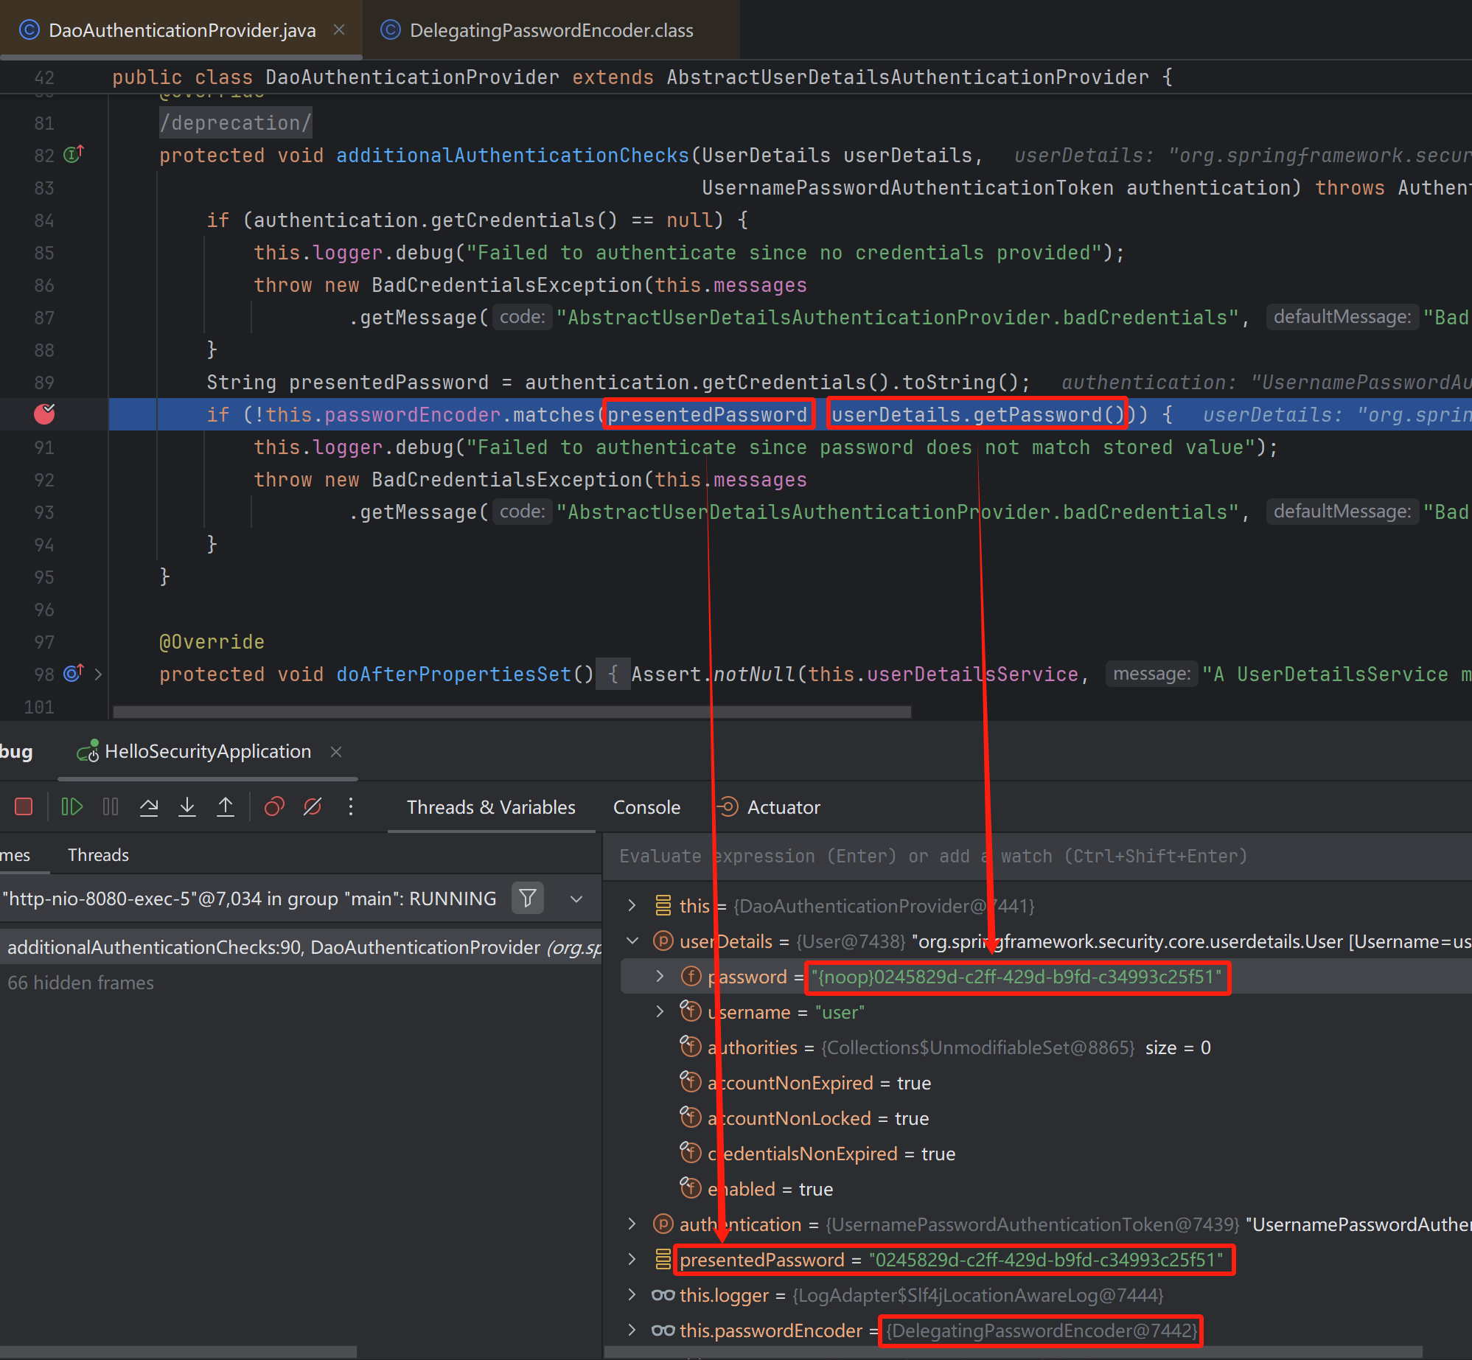Switch to the Console tab
This screenshot has height=1360, width=1472.
(x=646, y=807)
